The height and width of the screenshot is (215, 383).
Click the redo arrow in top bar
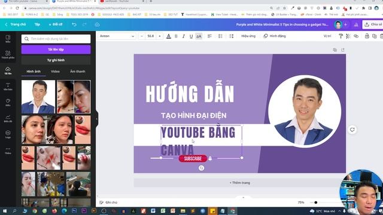tap(84, 24)
